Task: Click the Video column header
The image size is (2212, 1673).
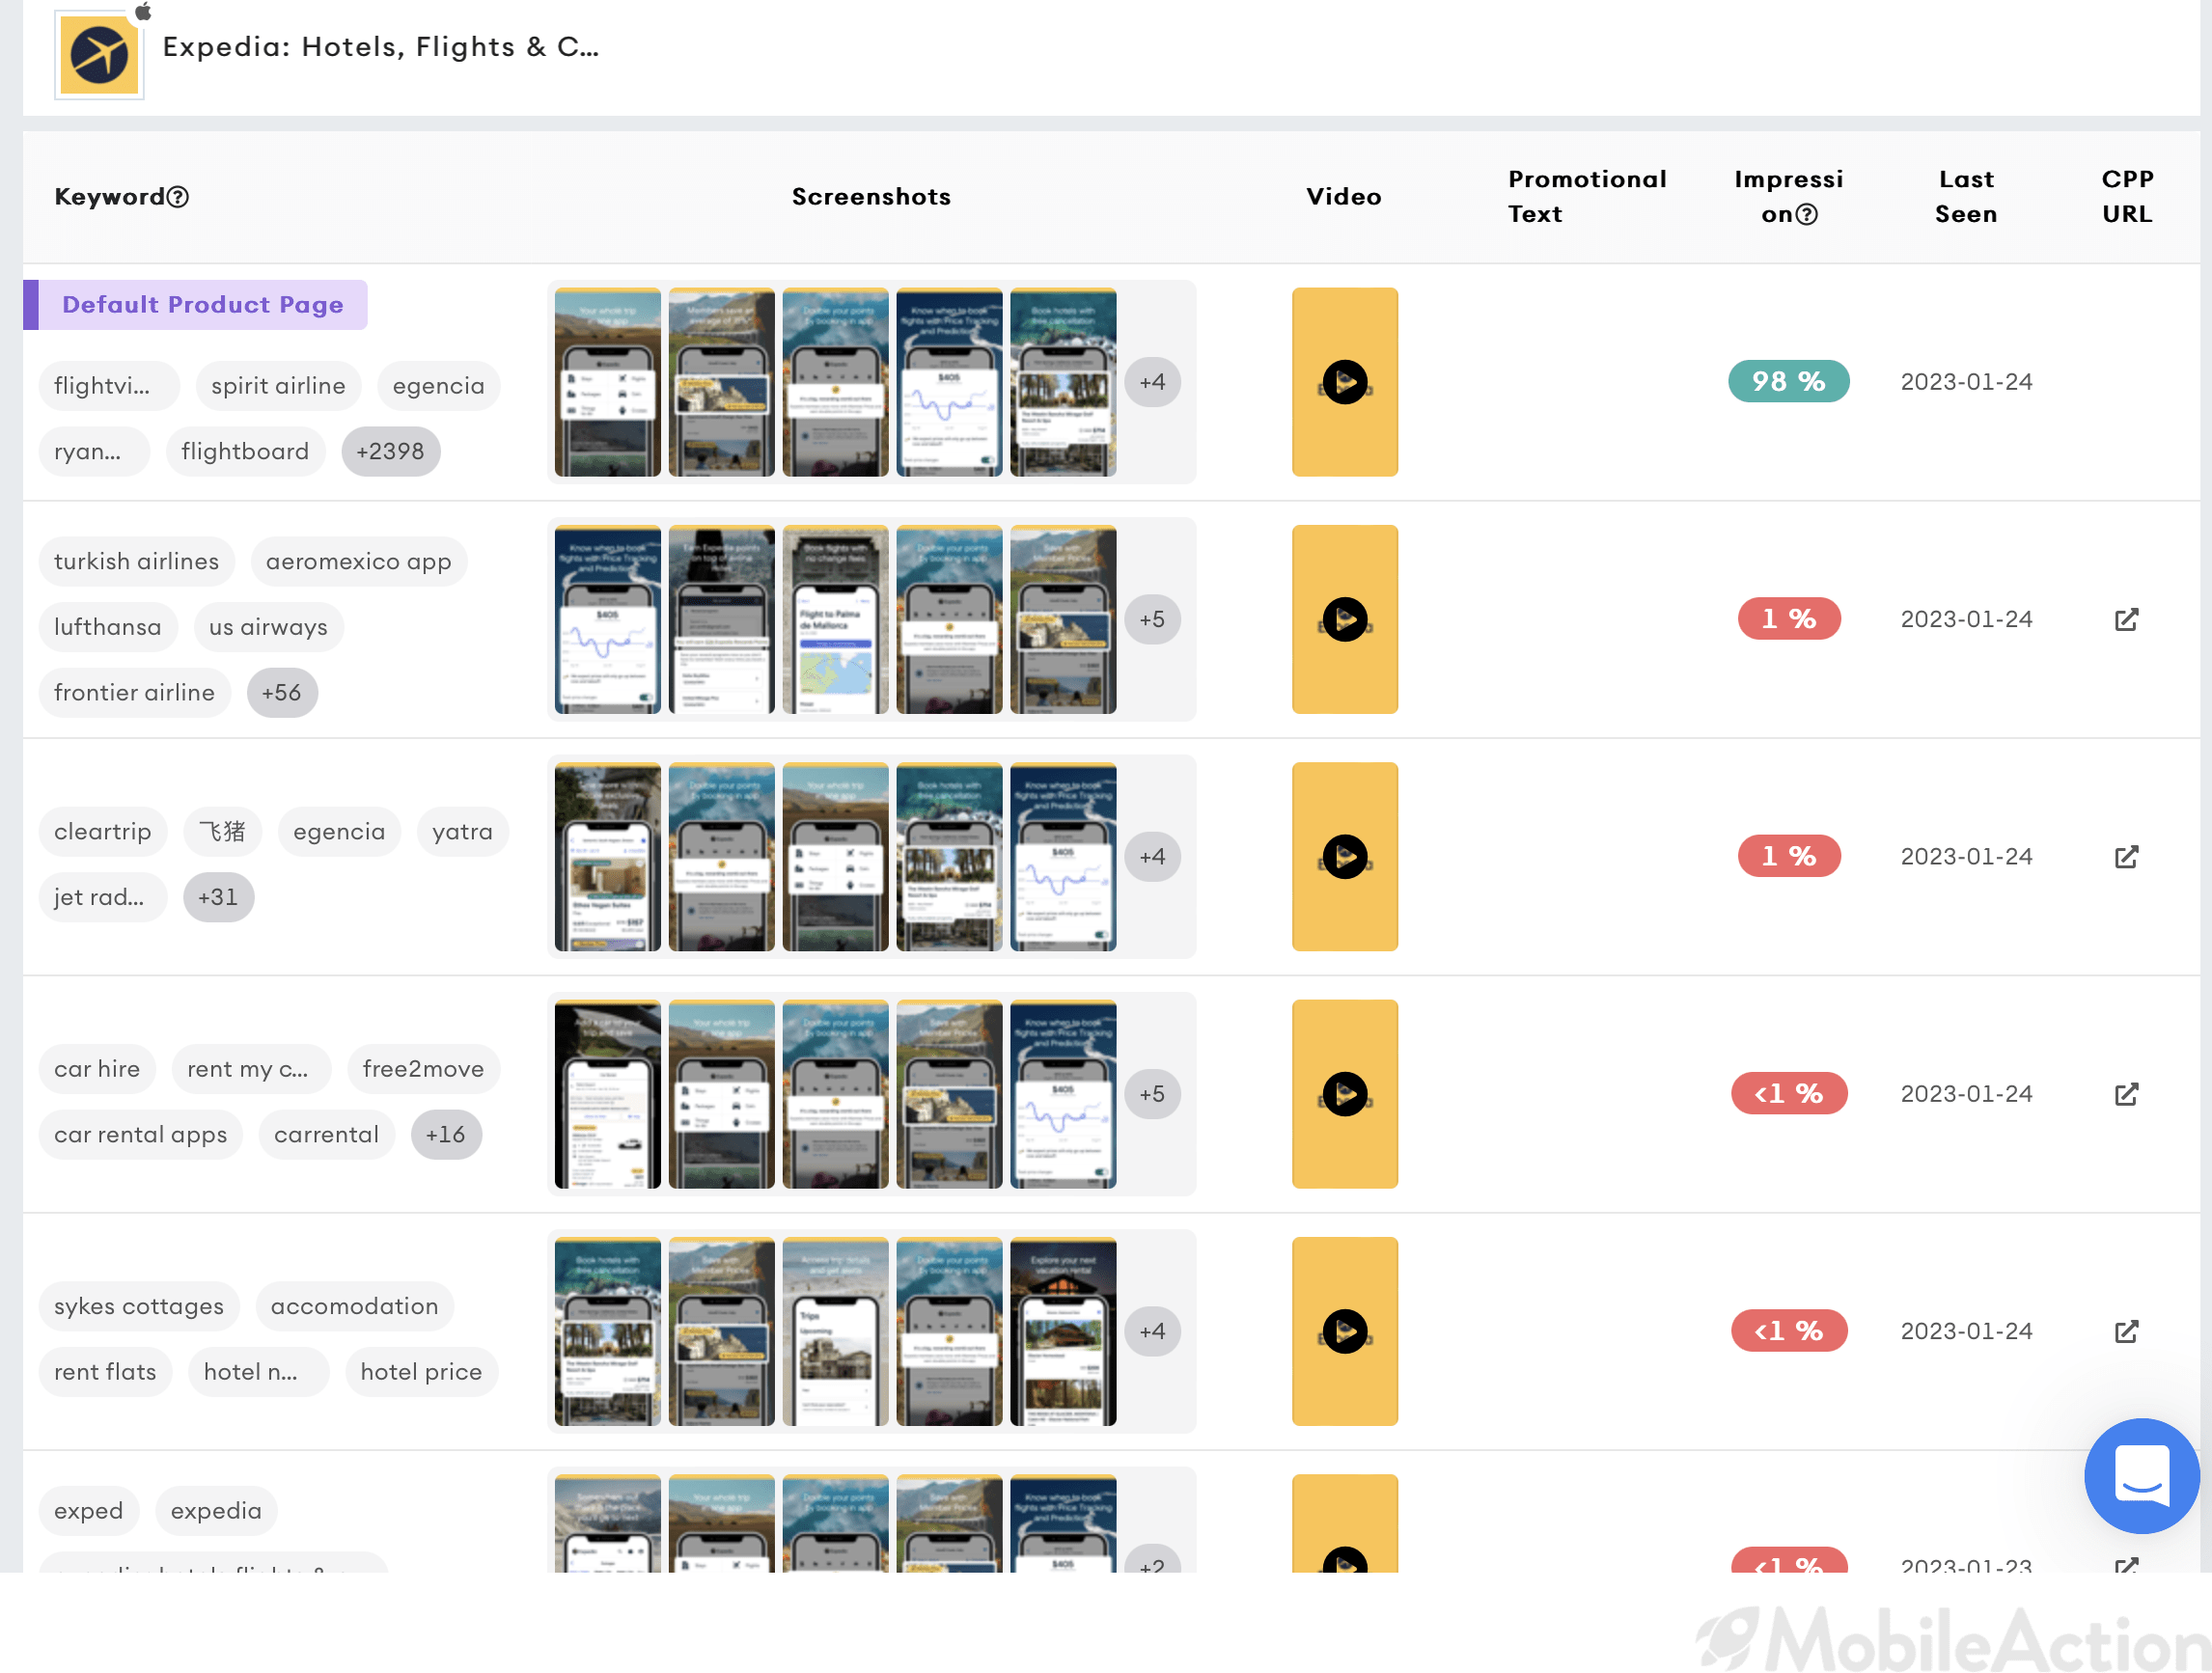Action: click(x=1344, y=197)
